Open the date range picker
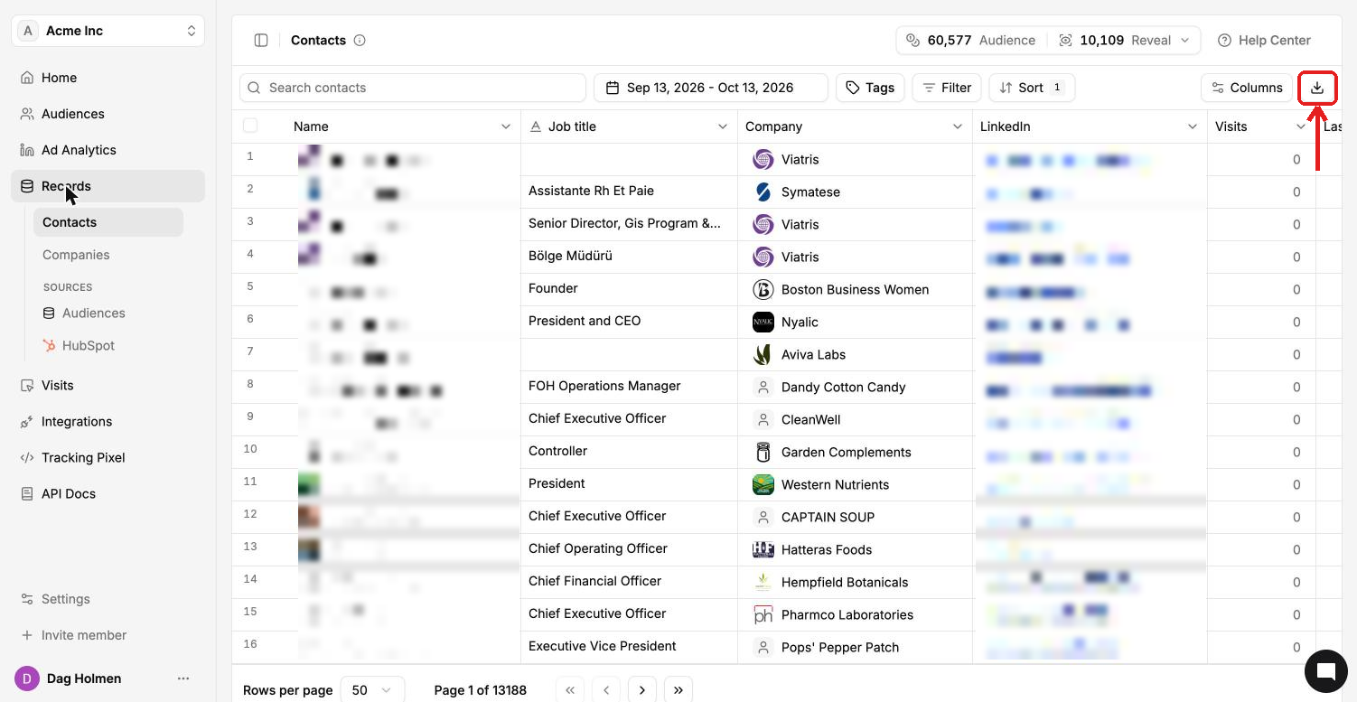The width and height of the screenshot is (1357, 702). (x=711, y=88)
